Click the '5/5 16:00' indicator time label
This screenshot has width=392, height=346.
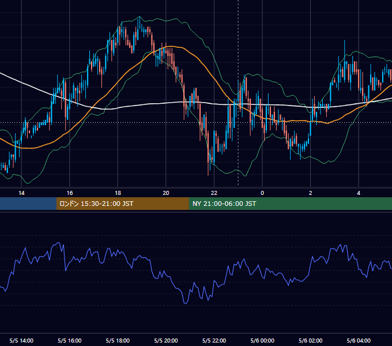70,340
